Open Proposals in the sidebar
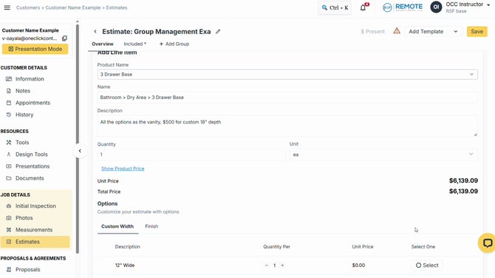 28,269
